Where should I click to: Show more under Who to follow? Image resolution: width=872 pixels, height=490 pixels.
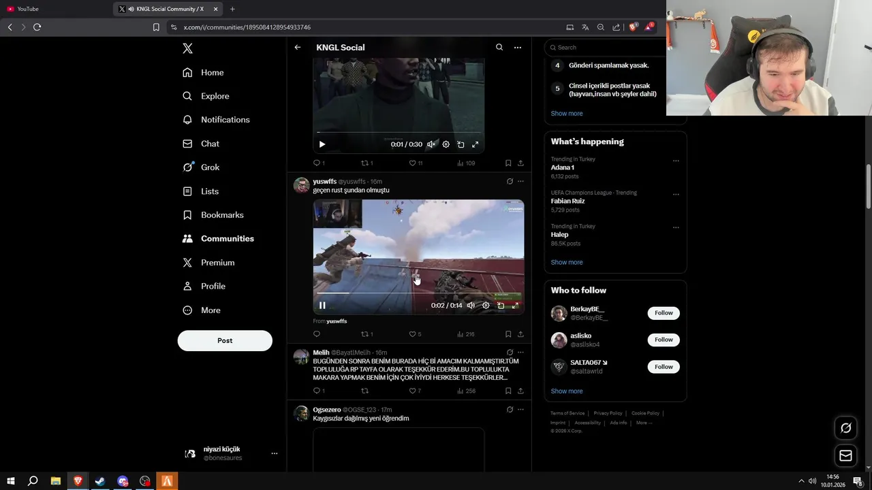567,391
